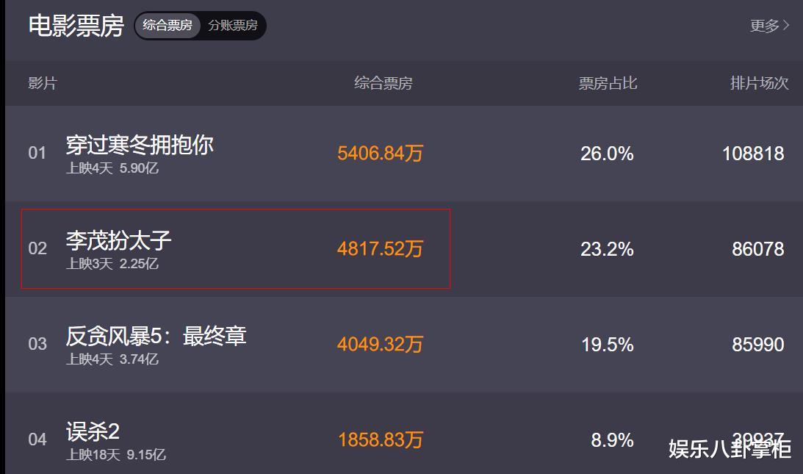Image resolution: width=803 pixels, height=474 pixels.
Task: Open the 更多 link for full rankings
Action: pos(765,26)
